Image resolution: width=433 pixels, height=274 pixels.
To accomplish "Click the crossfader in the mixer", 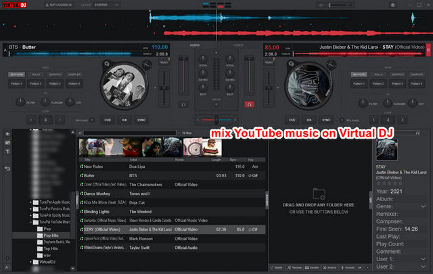I will (216, 120).
